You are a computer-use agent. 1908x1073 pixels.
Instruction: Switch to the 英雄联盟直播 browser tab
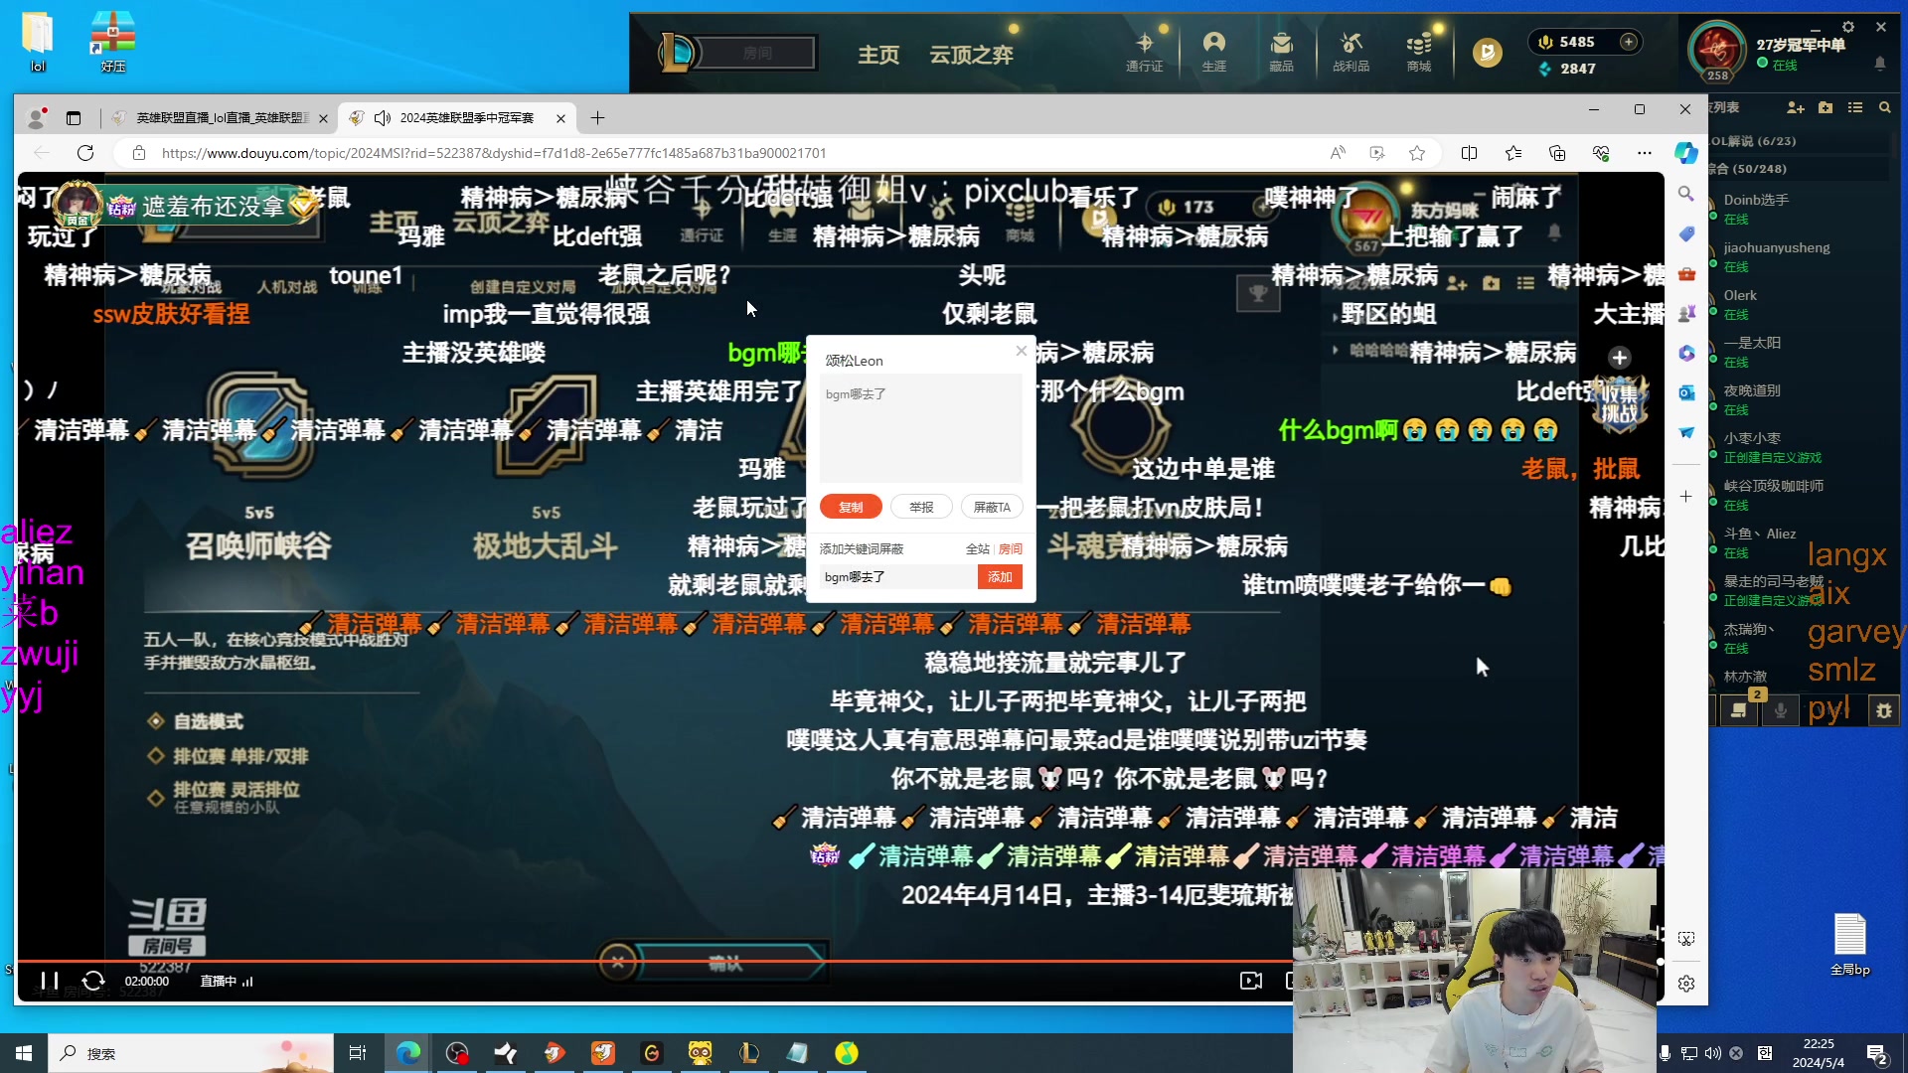pos(220,118)
